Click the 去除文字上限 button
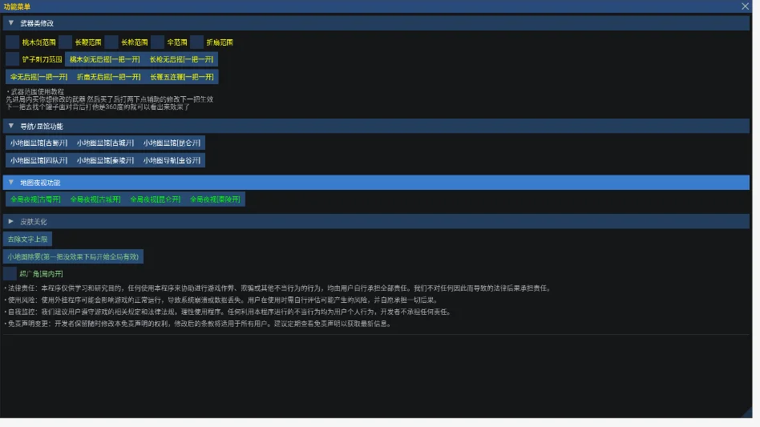The width and height of the screenshot is (760, 427). click(27, 239)
